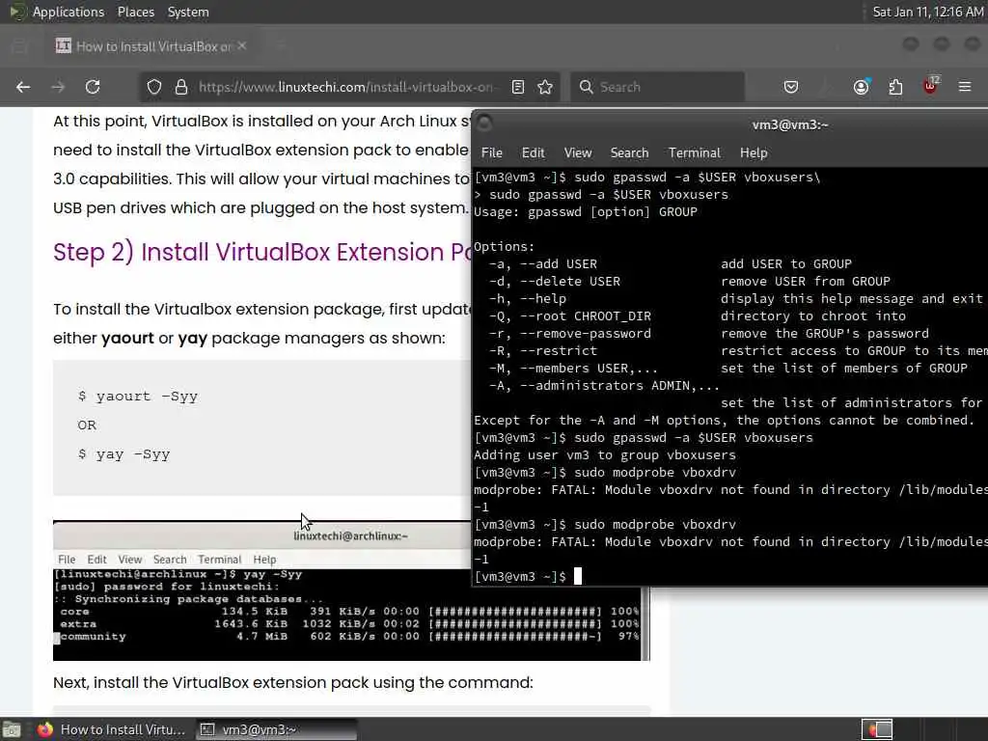This screenshot has width=988, height=741.
Task: Click '-d, --delete USER' option in terminal
Action: (x=555, y=281)
